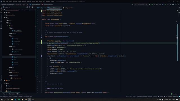Open the View menu

10,2
